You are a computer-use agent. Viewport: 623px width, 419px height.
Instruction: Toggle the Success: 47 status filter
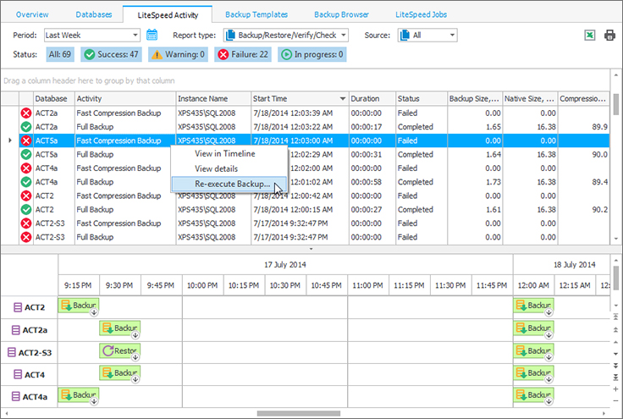click(111, 54)
